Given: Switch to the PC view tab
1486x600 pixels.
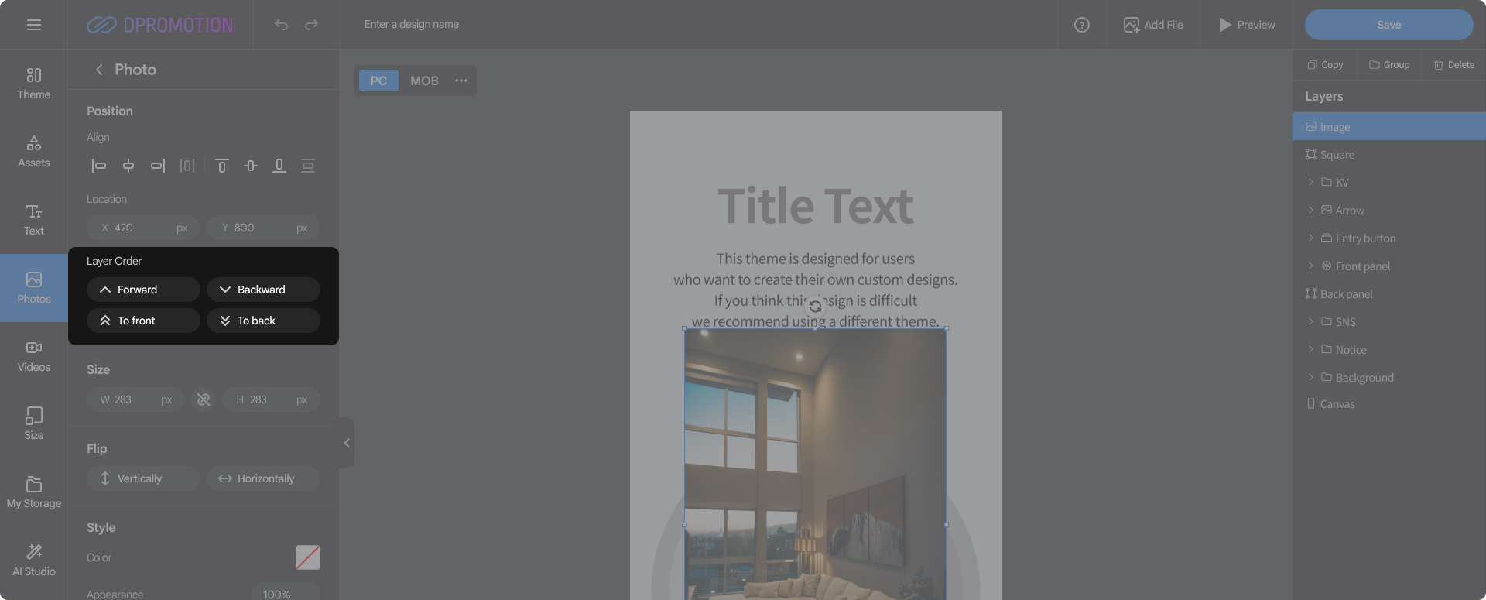Looking at the screenshot, I should pos(378,81).
